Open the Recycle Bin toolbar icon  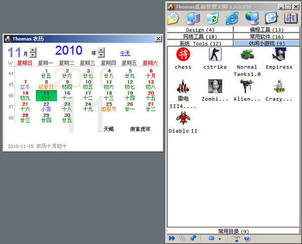[212, 19]
